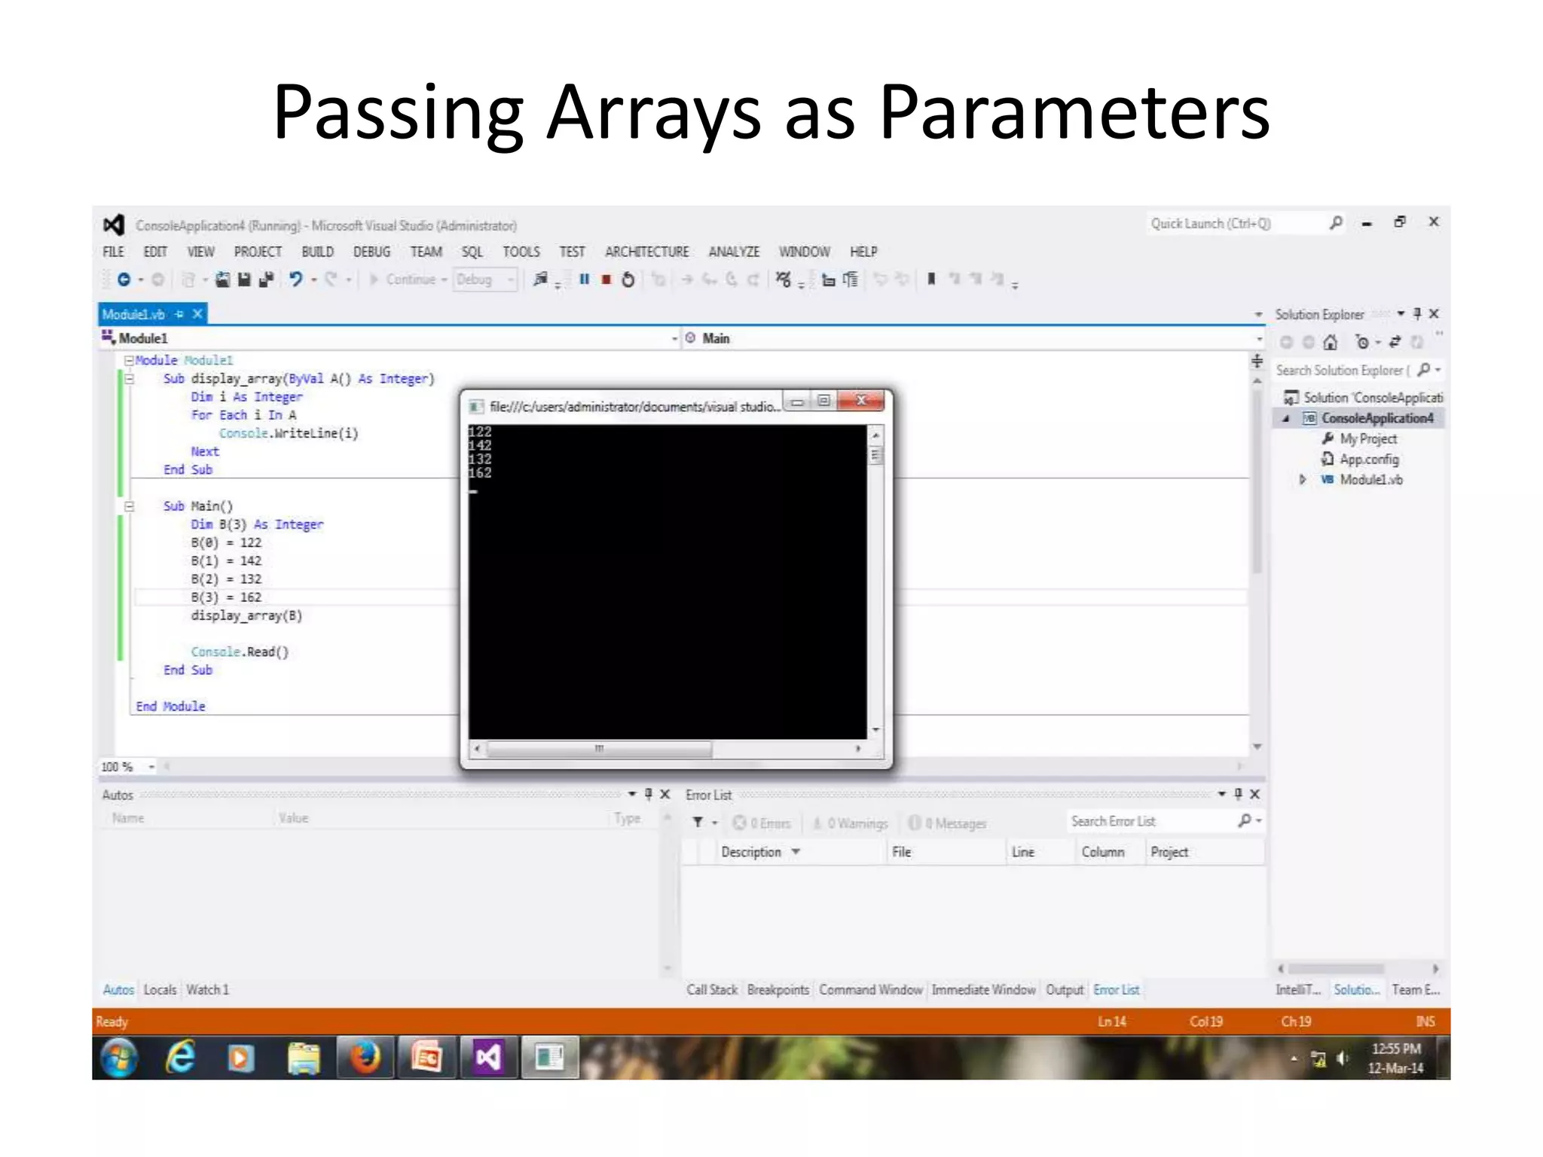Expand the Module1.vb tree node

point(1303,479)
